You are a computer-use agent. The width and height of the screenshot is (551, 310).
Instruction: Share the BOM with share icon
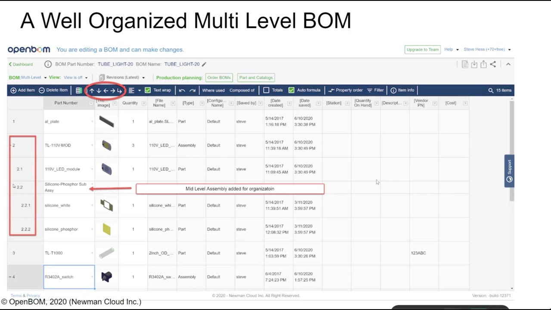click(493, 64)
